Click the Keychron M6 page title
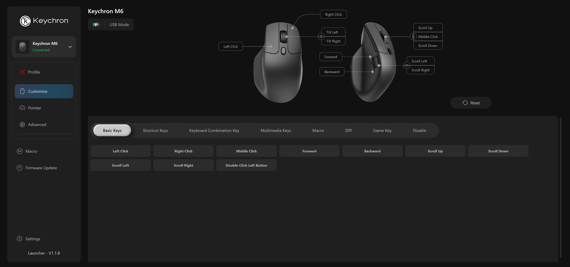 point(105,11)
